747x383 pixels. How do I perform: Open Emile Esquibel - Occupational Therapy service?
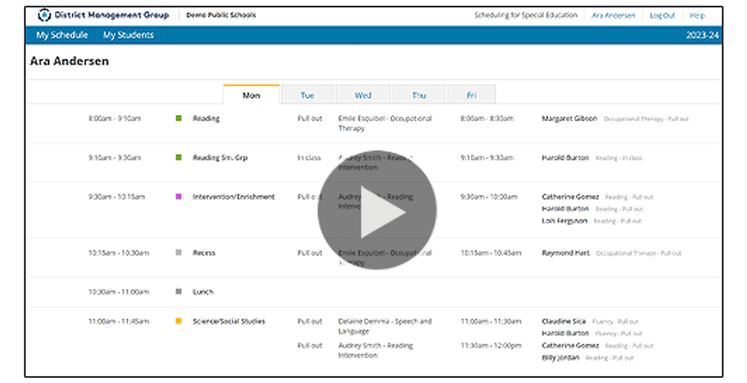click(385, 123)
